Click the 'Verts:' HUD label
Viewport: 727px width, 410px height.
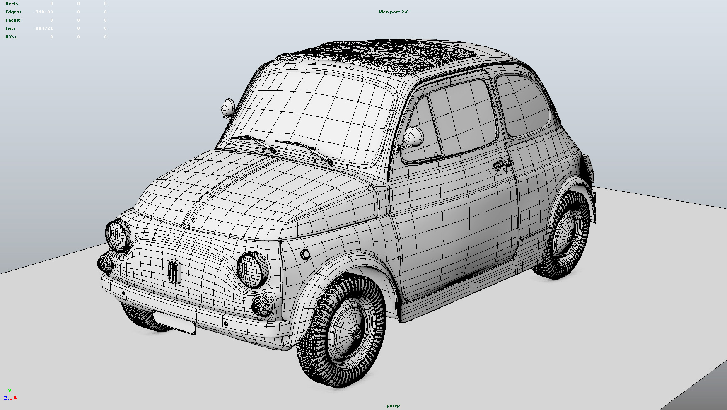12,3
